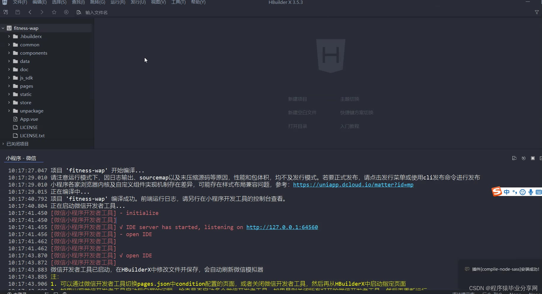Click the 新建空白文件 link
542x294 pixels.
(302, 112)
